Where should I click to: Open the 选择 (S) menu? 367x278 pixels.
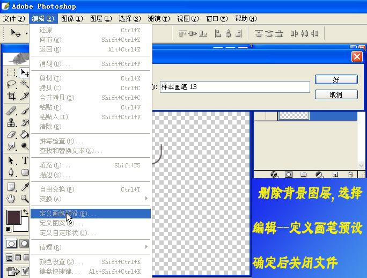pos(130,18)
